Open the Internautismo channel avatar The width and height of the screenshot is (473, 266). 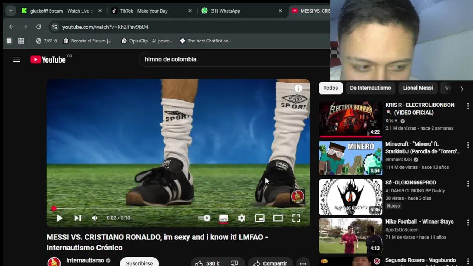point(54,262)
